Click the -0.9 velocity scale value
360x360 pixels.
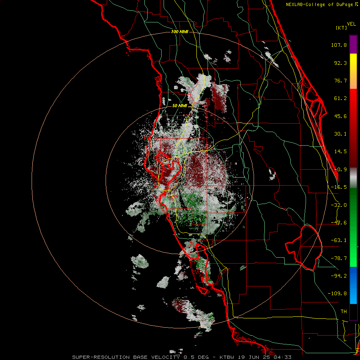(340, 170)
